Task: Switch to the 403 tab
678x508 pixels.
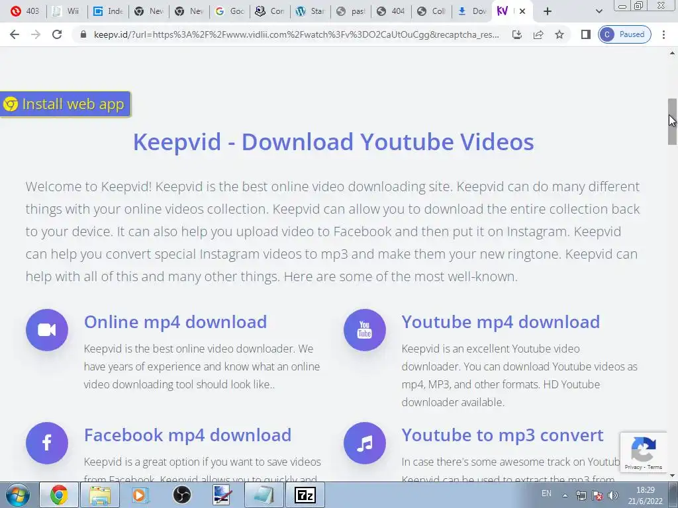Action: click(24, 11)
